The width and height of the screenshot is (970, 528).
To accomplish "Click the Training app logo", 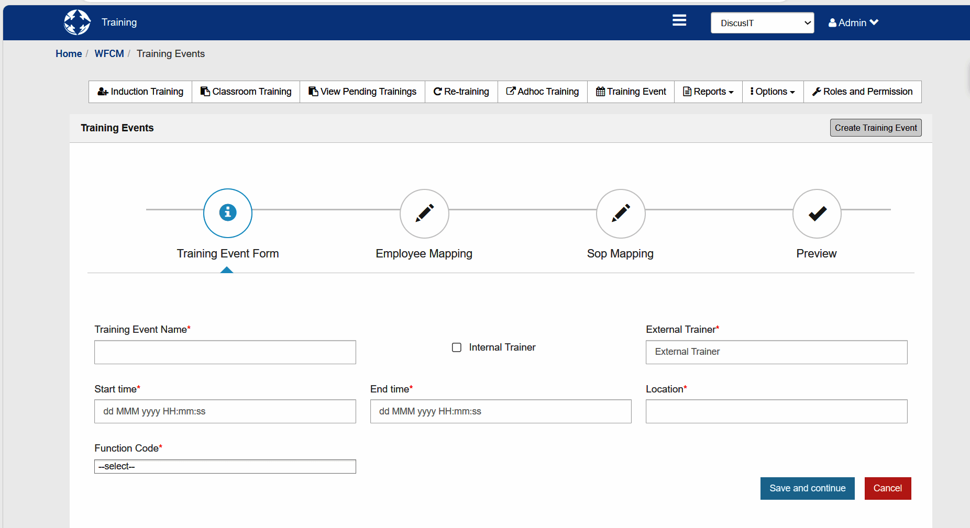I will click(x=77, y=21).
